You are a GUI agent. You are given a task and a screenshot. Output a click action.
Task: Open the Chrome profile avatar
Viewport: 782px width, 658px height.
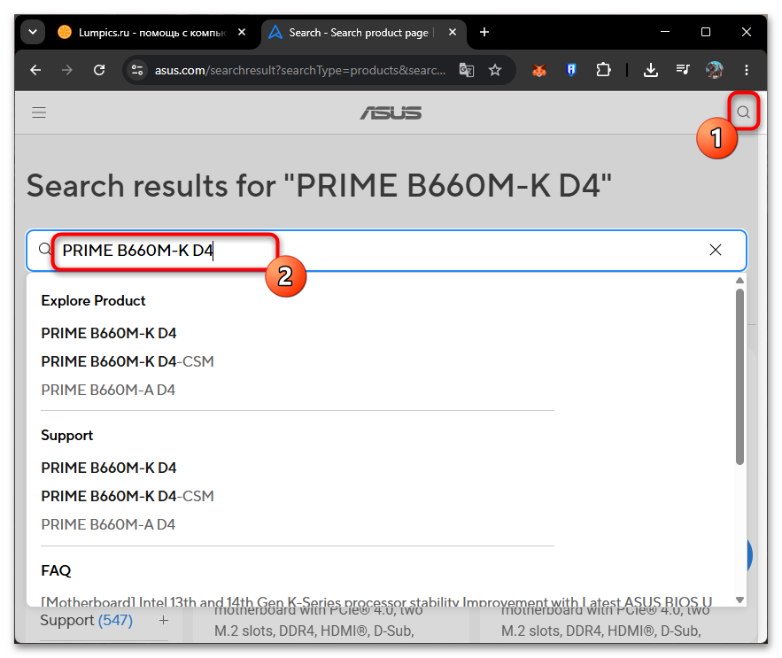714,70
